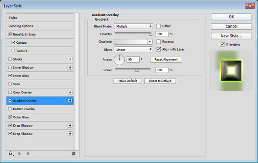Click plus icon beside first Drop Shadow
The height and width of the screenshot is (163, 258).
70,125
